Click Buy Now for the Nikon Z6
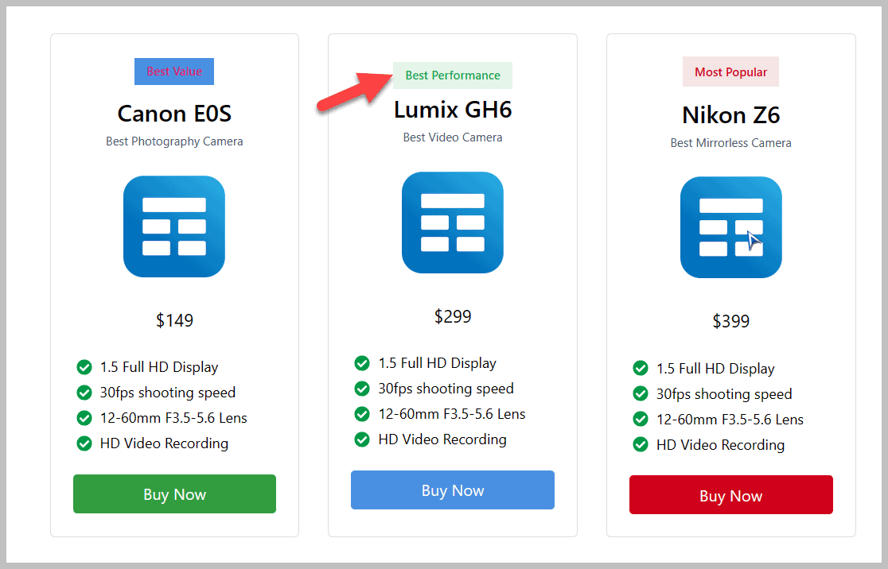888x569 pixels. (730, 495)
